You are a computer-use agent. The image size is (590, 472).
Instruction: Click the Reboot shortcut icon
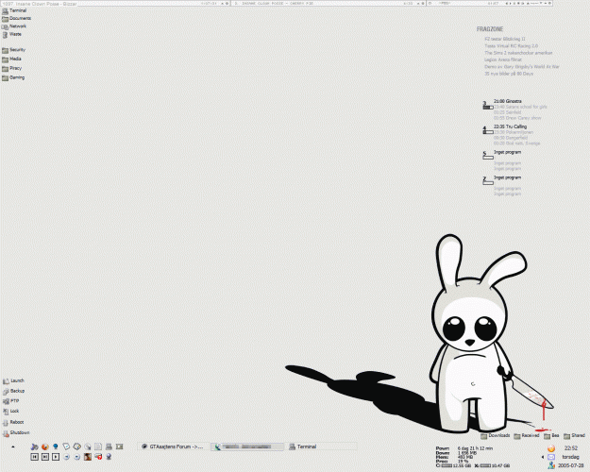[x=6, y=422]
